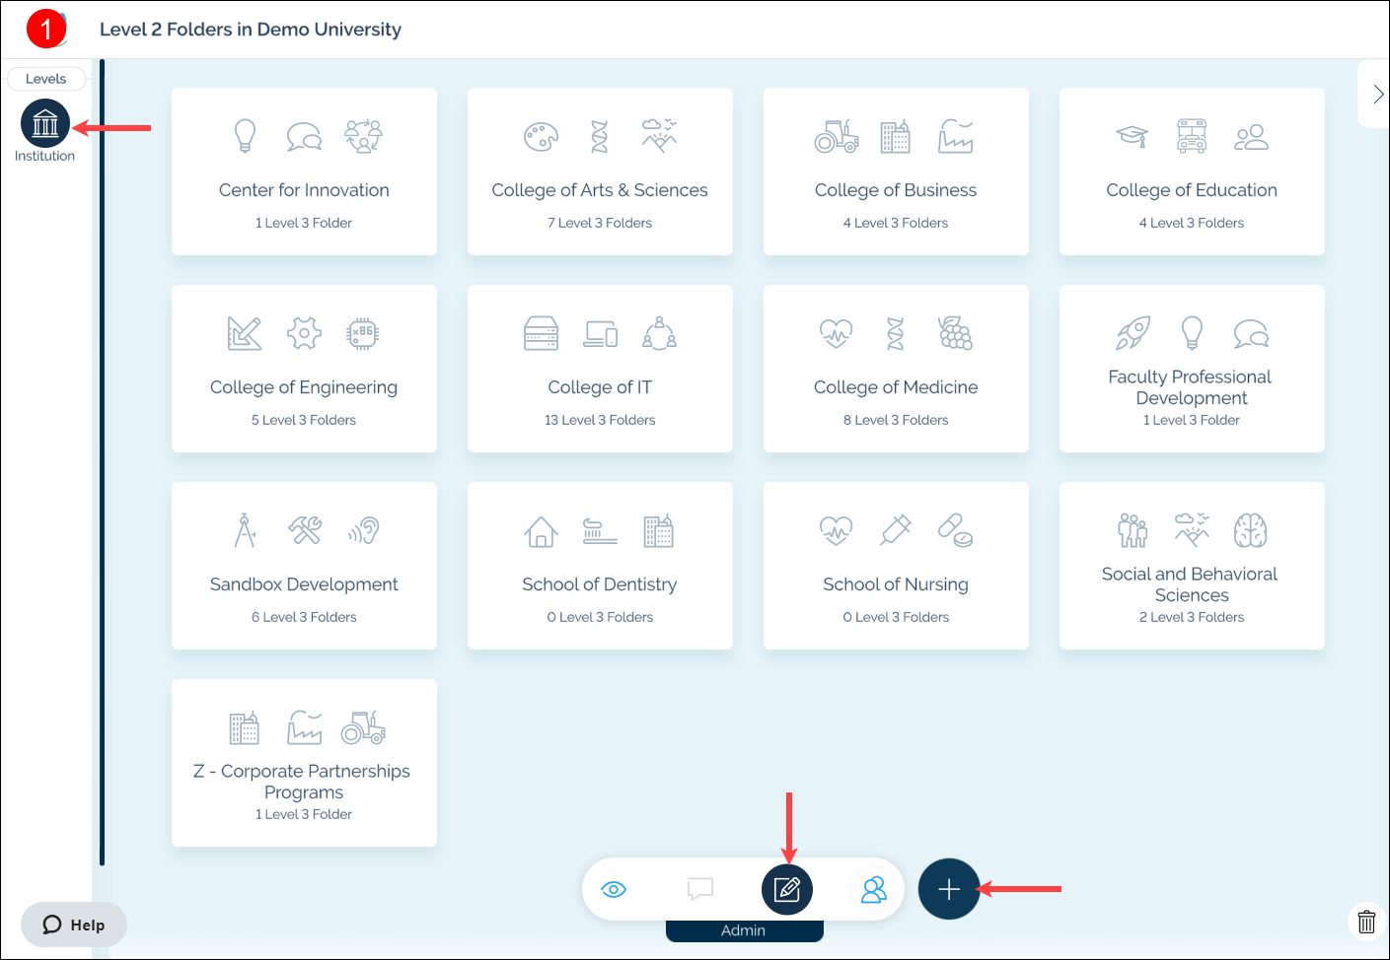This screenshot has width=1390, height=960.
Task: Click the College of Medicine card
Action: point(896,369)
